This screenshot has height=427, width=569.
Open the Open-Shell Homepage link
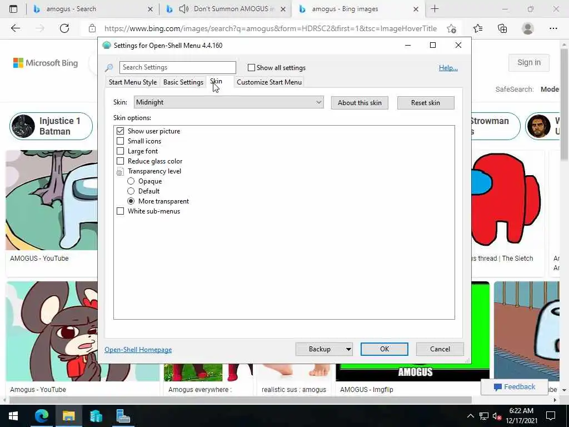pyautogui.click(x=138, y=349)
